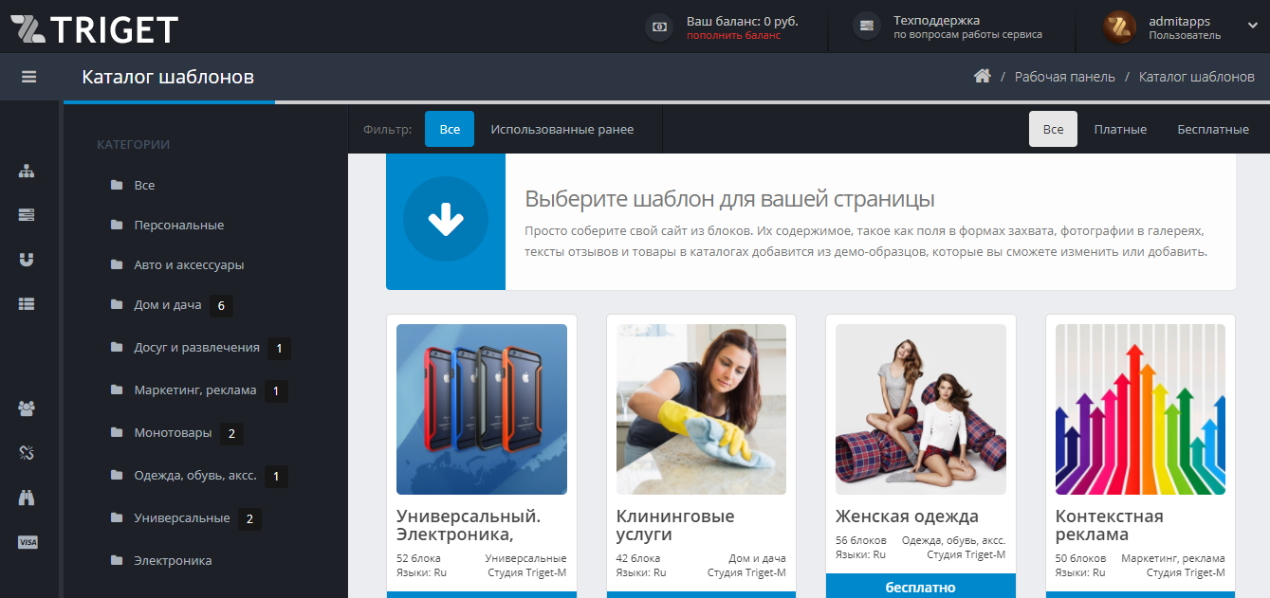The width and height of the screenshot is (1270, 598).
Task: Open the list view icon in the sidebar
Action: pyautogui.click(x=27, y=303)
